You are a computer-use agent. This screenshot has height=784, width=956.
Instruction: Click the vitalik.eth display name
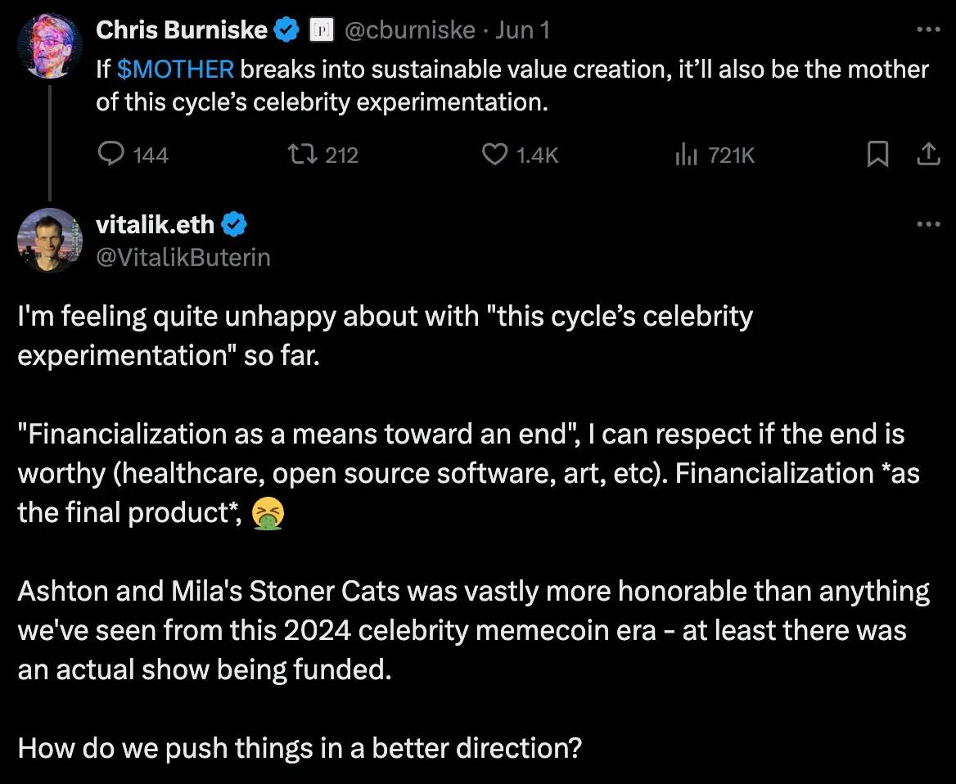tap(155, 223)
